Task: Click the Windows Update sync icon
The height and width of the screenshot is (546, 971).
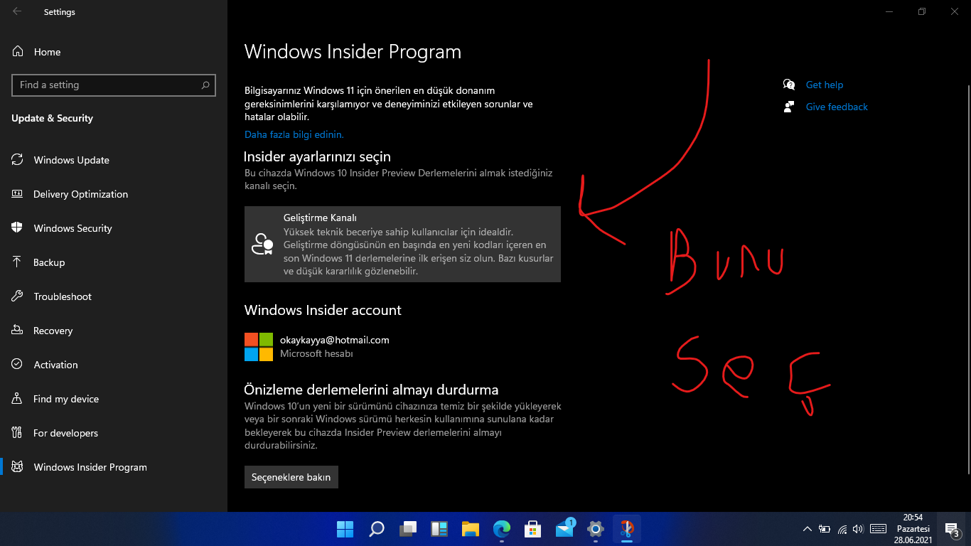Action: [17, 160]
